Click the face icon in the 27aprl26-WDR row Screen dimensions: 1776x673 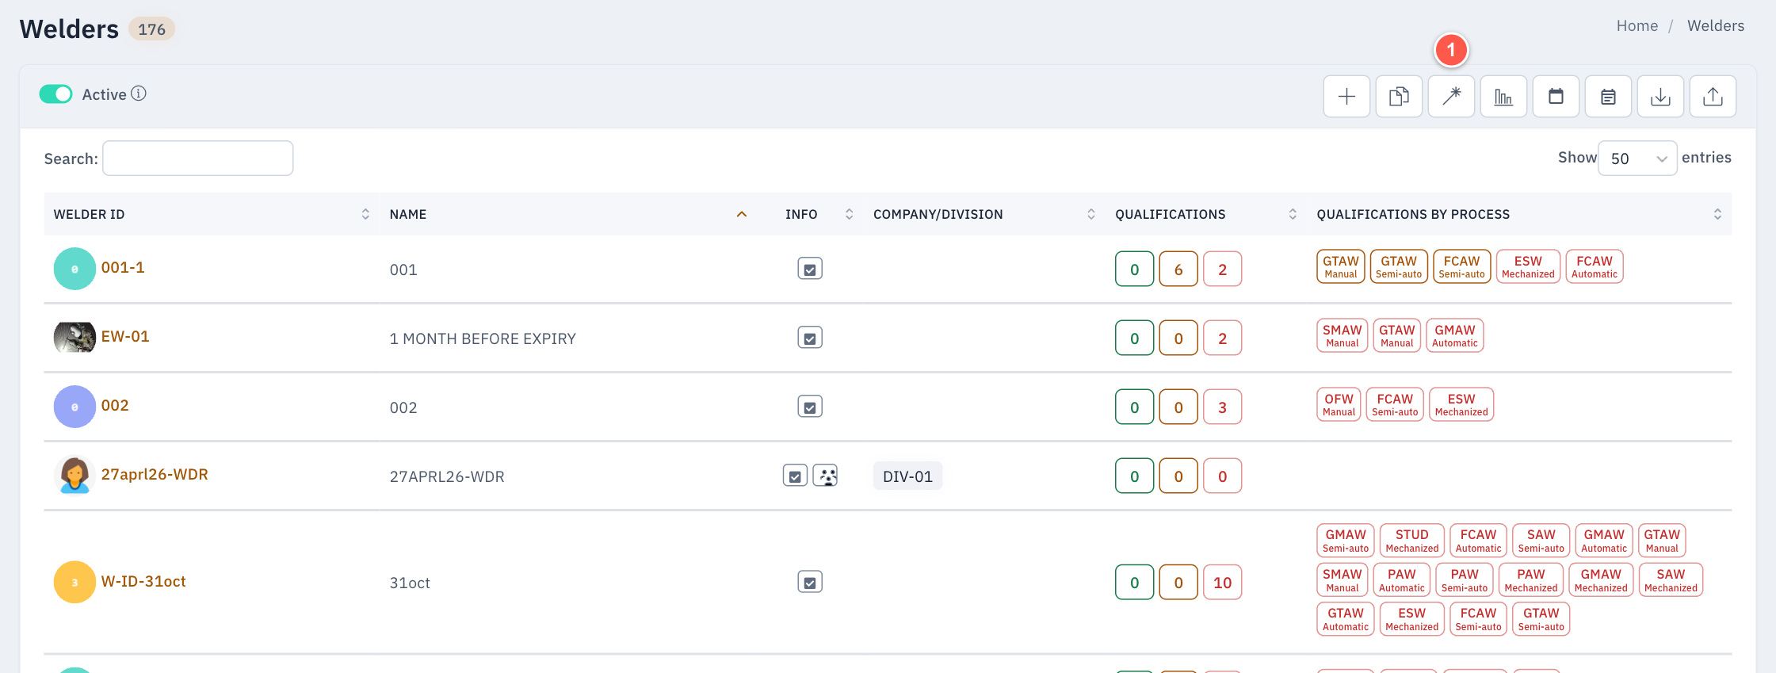pyautogui.click(x=825, y=476)
